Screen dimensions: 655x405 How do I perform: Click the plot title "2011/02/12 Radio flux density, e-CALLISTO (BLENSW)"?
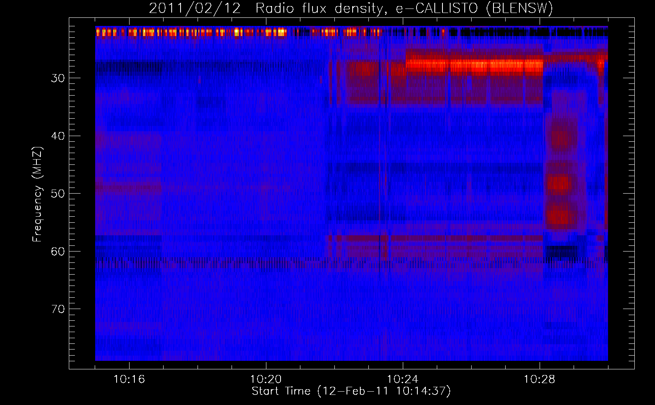(351, 9)
